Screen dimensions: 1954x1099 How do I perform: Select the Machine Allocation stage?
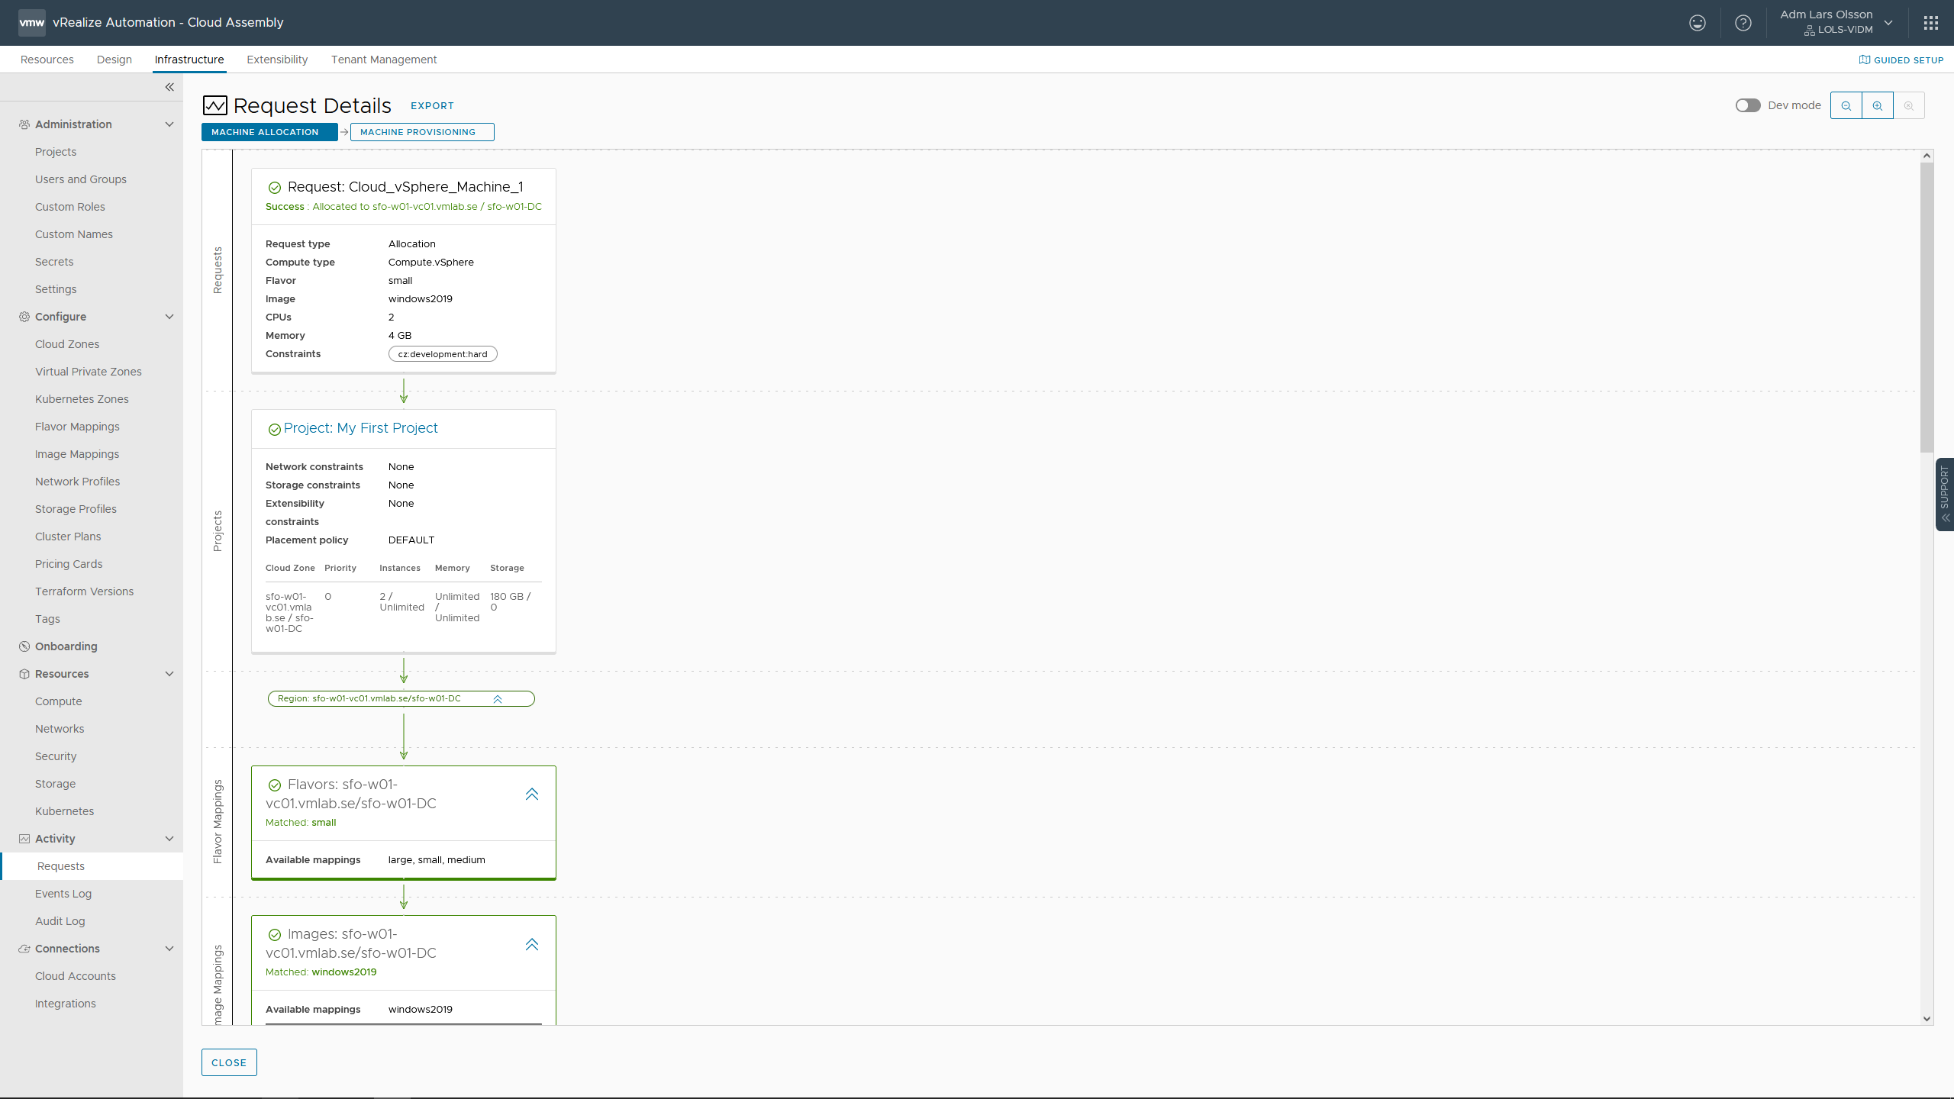[x=269, y=132]
